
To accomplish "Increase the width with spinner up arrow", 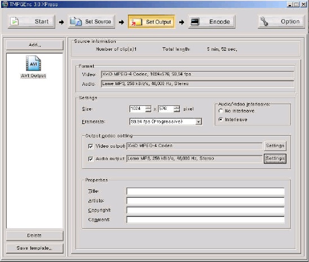I will point(148,107).
